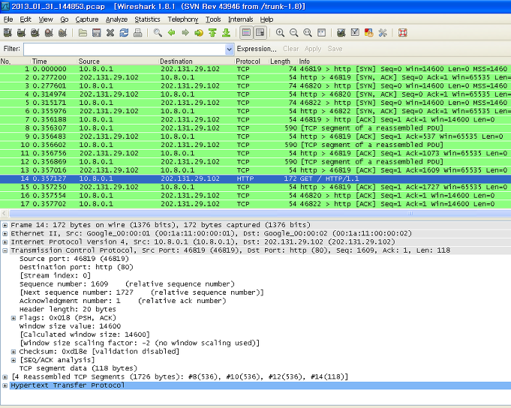Screen dimensions: 511x408
Task: Jump to first packet icon
Action: pyautogui.click(x=212, y=32)
